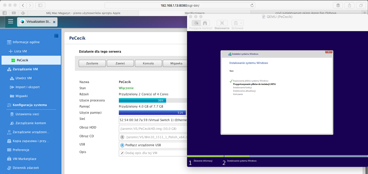Click the Zawieś suspend button
This screenshot has height=174, width=368.
120,63
